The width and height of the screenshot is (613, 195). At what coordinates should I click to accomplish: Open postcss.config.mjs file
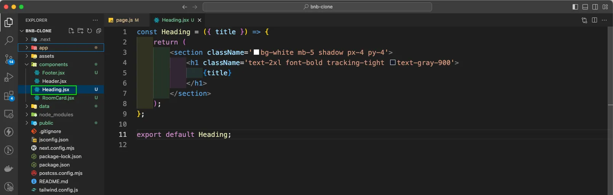(61, 173)
